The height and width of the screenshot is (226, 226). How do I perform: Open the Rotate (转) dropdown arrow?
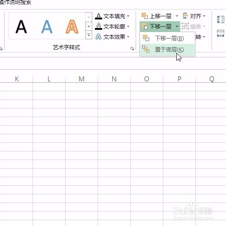click(204, 37)
